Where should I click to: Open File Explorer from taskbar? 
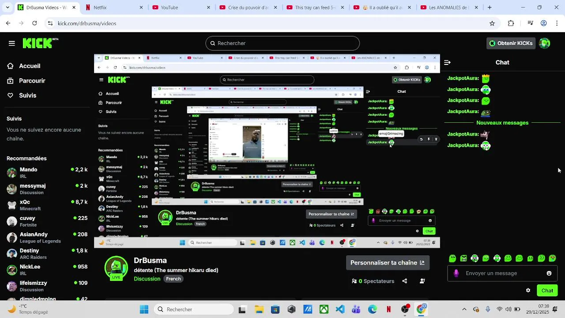[x=259, y=310]
